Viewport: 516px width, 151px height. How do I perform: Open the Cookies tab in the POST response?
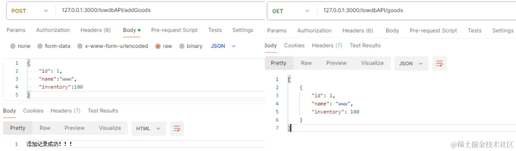point(33,111)
